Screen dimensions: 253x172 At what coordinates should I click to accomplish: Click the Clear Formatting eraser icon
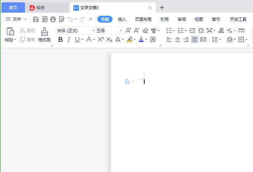point(145,30)
